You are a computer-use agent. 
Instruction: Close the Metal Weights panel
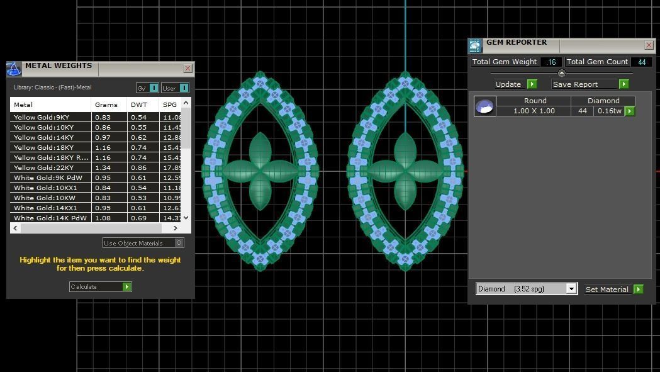(187, 68)
